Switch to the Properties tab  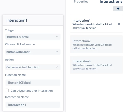[81, 2]
